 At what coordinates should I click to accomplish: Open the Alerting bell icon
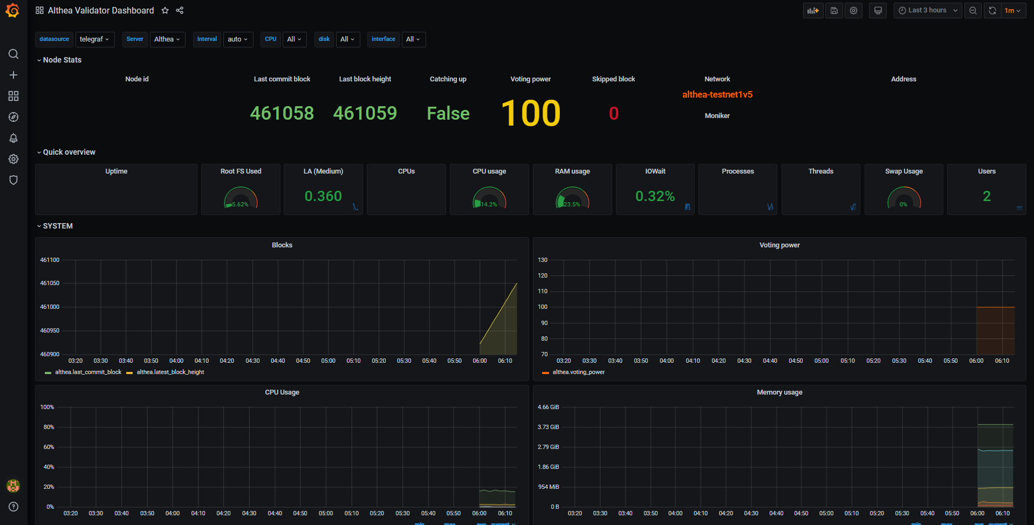click(x=13, y=138)
